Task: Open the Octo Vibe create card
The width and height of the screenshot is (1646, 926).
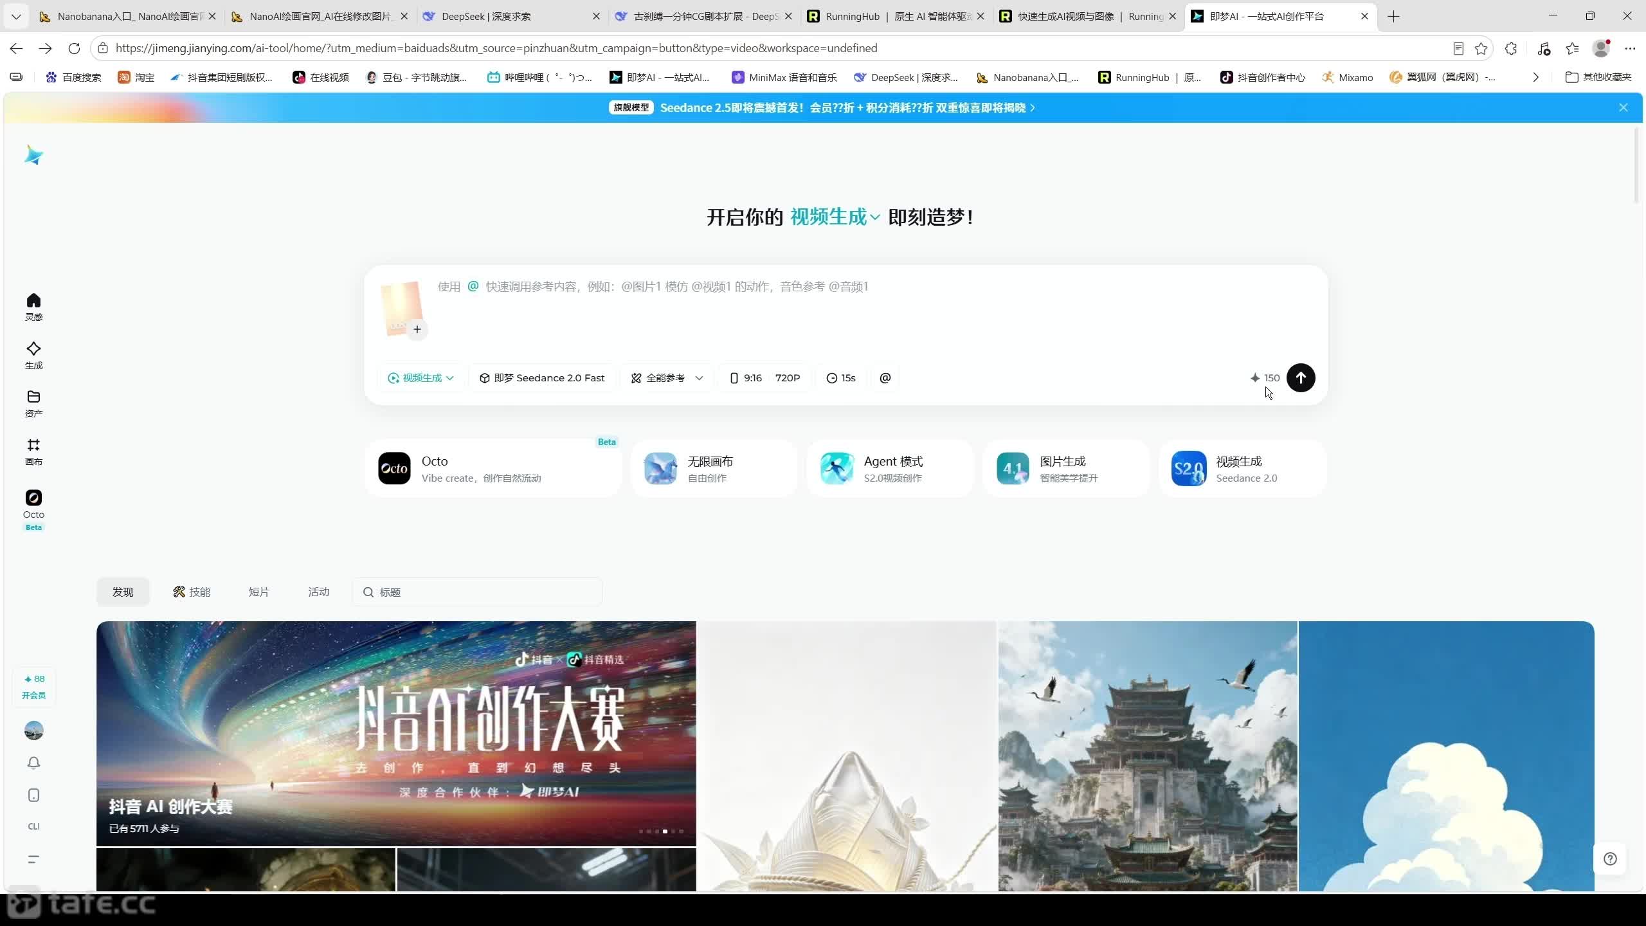Action: pos(493,469)
